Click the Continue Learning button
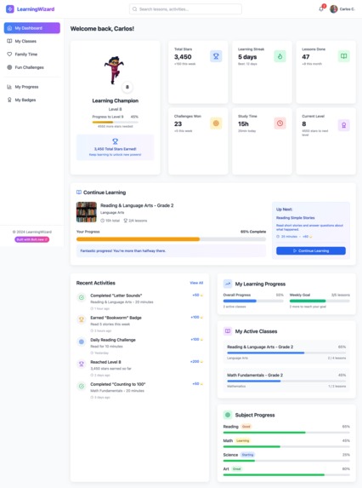 click(311, 251)
